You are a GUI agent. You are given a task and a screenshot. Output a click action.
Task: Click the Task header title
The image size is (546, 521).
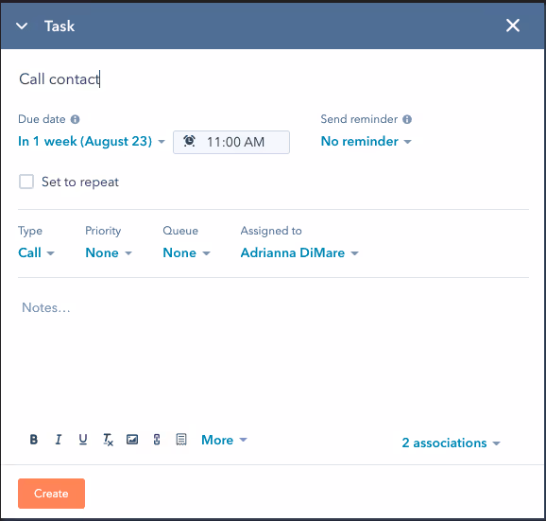(60, 26)
